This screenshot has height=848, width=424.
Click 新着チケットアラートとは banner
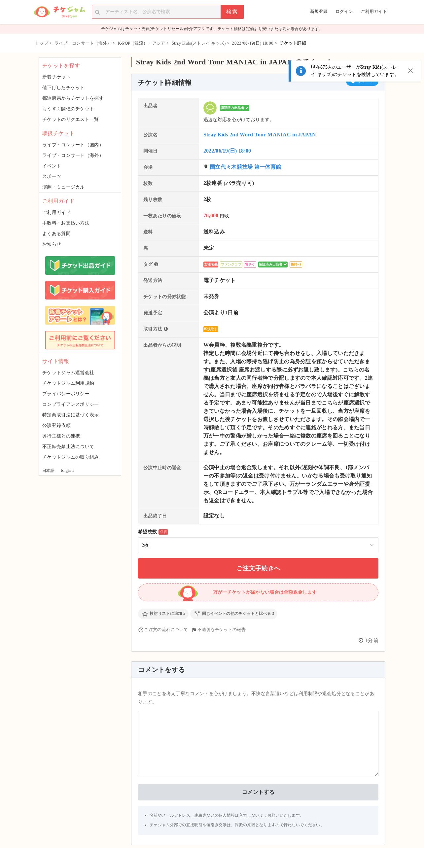coord(80,315)
